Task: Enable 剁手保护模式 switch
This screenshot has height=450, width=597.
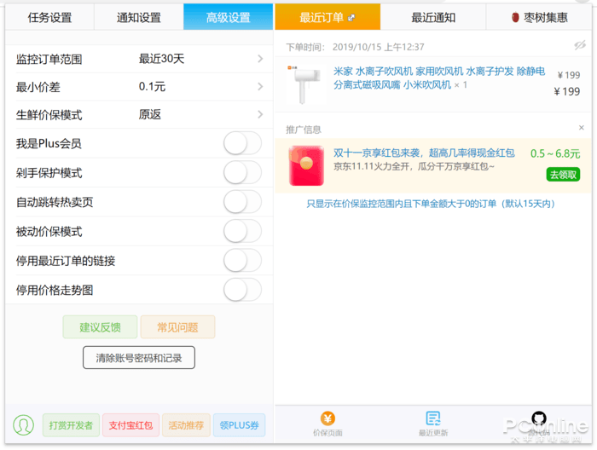Action: [x=242, y=173]
